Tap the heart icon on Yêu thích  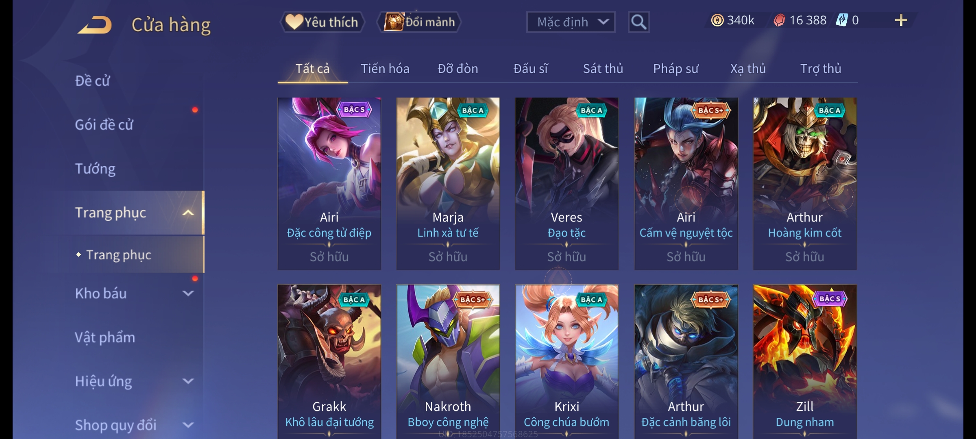(x=294, y=22)
